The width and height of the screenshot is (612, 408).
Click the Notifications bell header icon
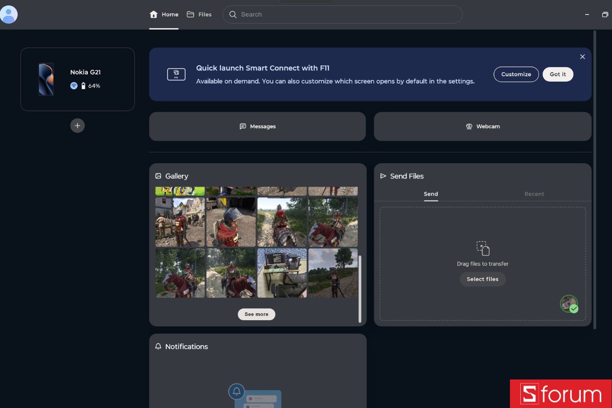pyautogui.click(x=158, y=346)
